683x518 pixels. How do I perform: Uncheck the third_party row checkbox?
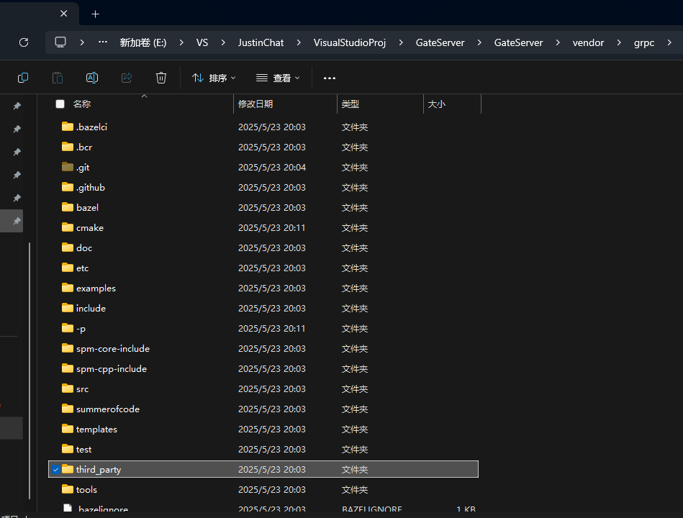coord(55,469)
